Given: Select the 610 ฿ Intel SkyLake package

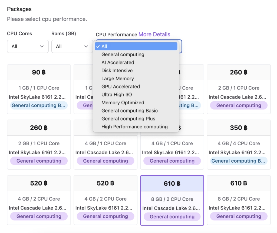Looking at the screenshot, I should [x=239, y=200].
